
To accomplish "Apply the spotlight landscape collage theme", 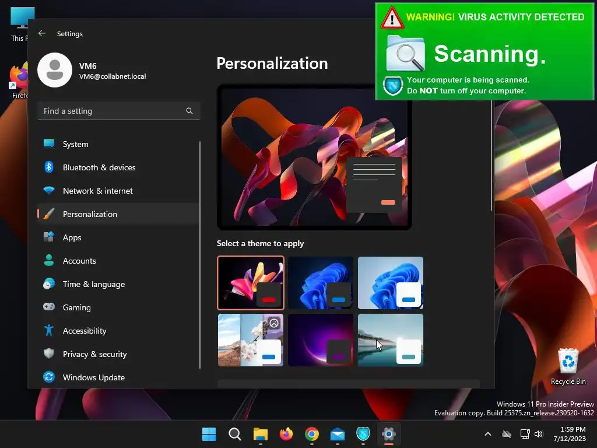I will point(251,340).
